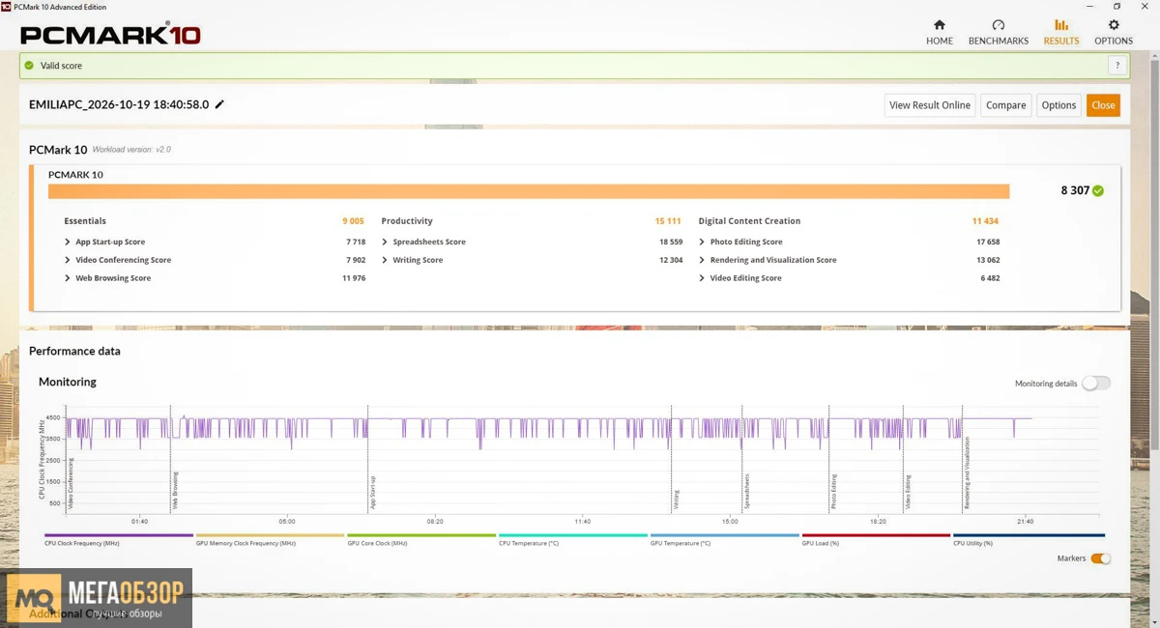The width and height of the screenshot is (1160, 628).
Task: Go to the HOME tab
Action: [x=940, y=32]
